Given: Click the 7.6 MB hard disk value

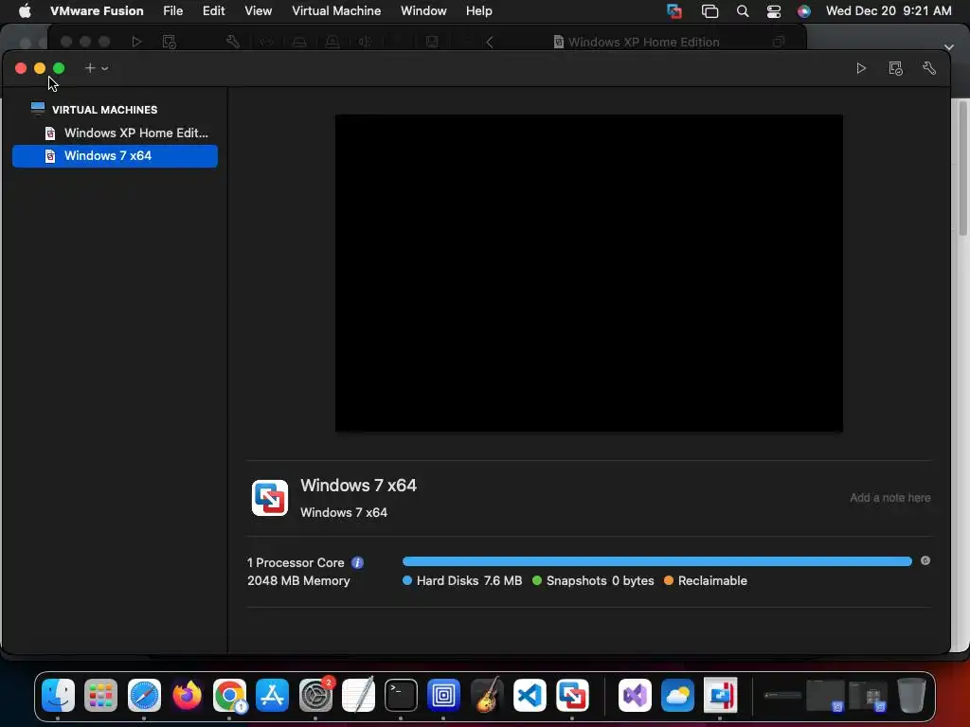Looking at the screenshot, I should click(502, 580).
